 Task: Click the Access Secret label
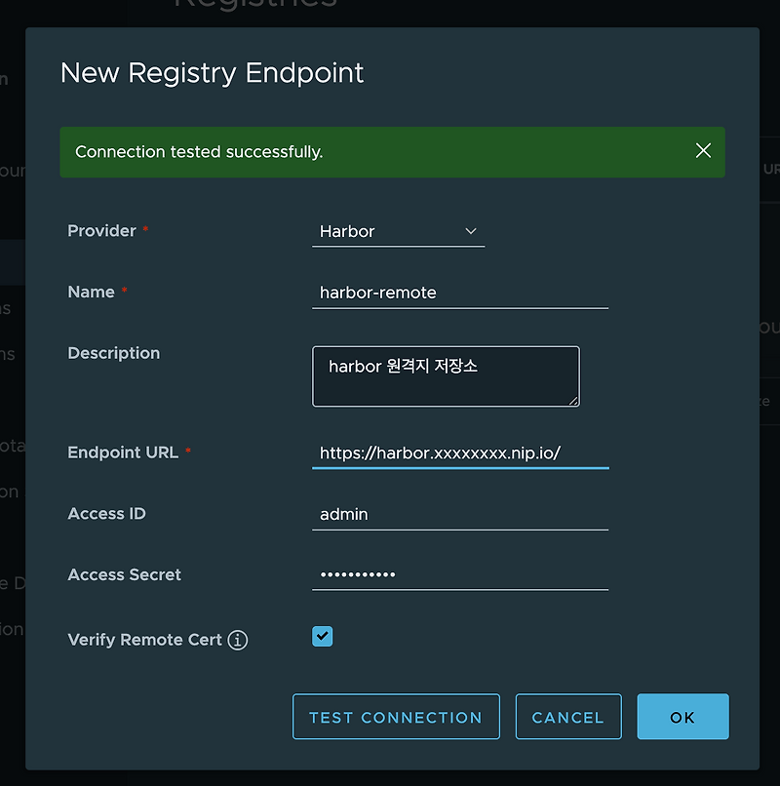pos(124,574)
